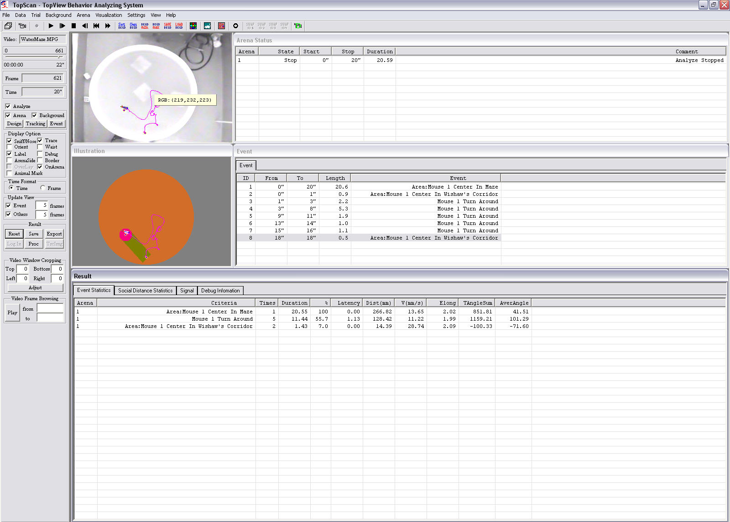This screenshot has width=730, height=522.
Task: Click the Reset result button
Action: [14, 234]
